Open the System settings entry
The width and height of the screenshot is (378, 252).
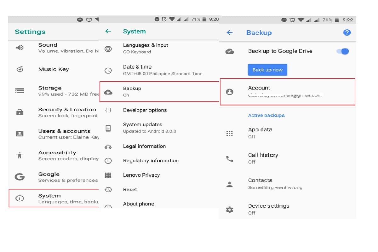(x=54, y=198)
